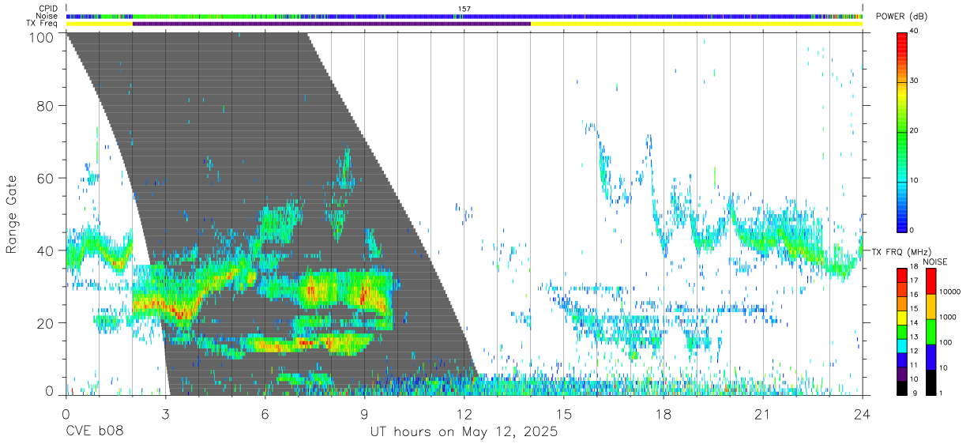The height and width of the screenshot is (448, 970).
Task: Click the 80 label on Range Gate axis
Action: point(45,106)
